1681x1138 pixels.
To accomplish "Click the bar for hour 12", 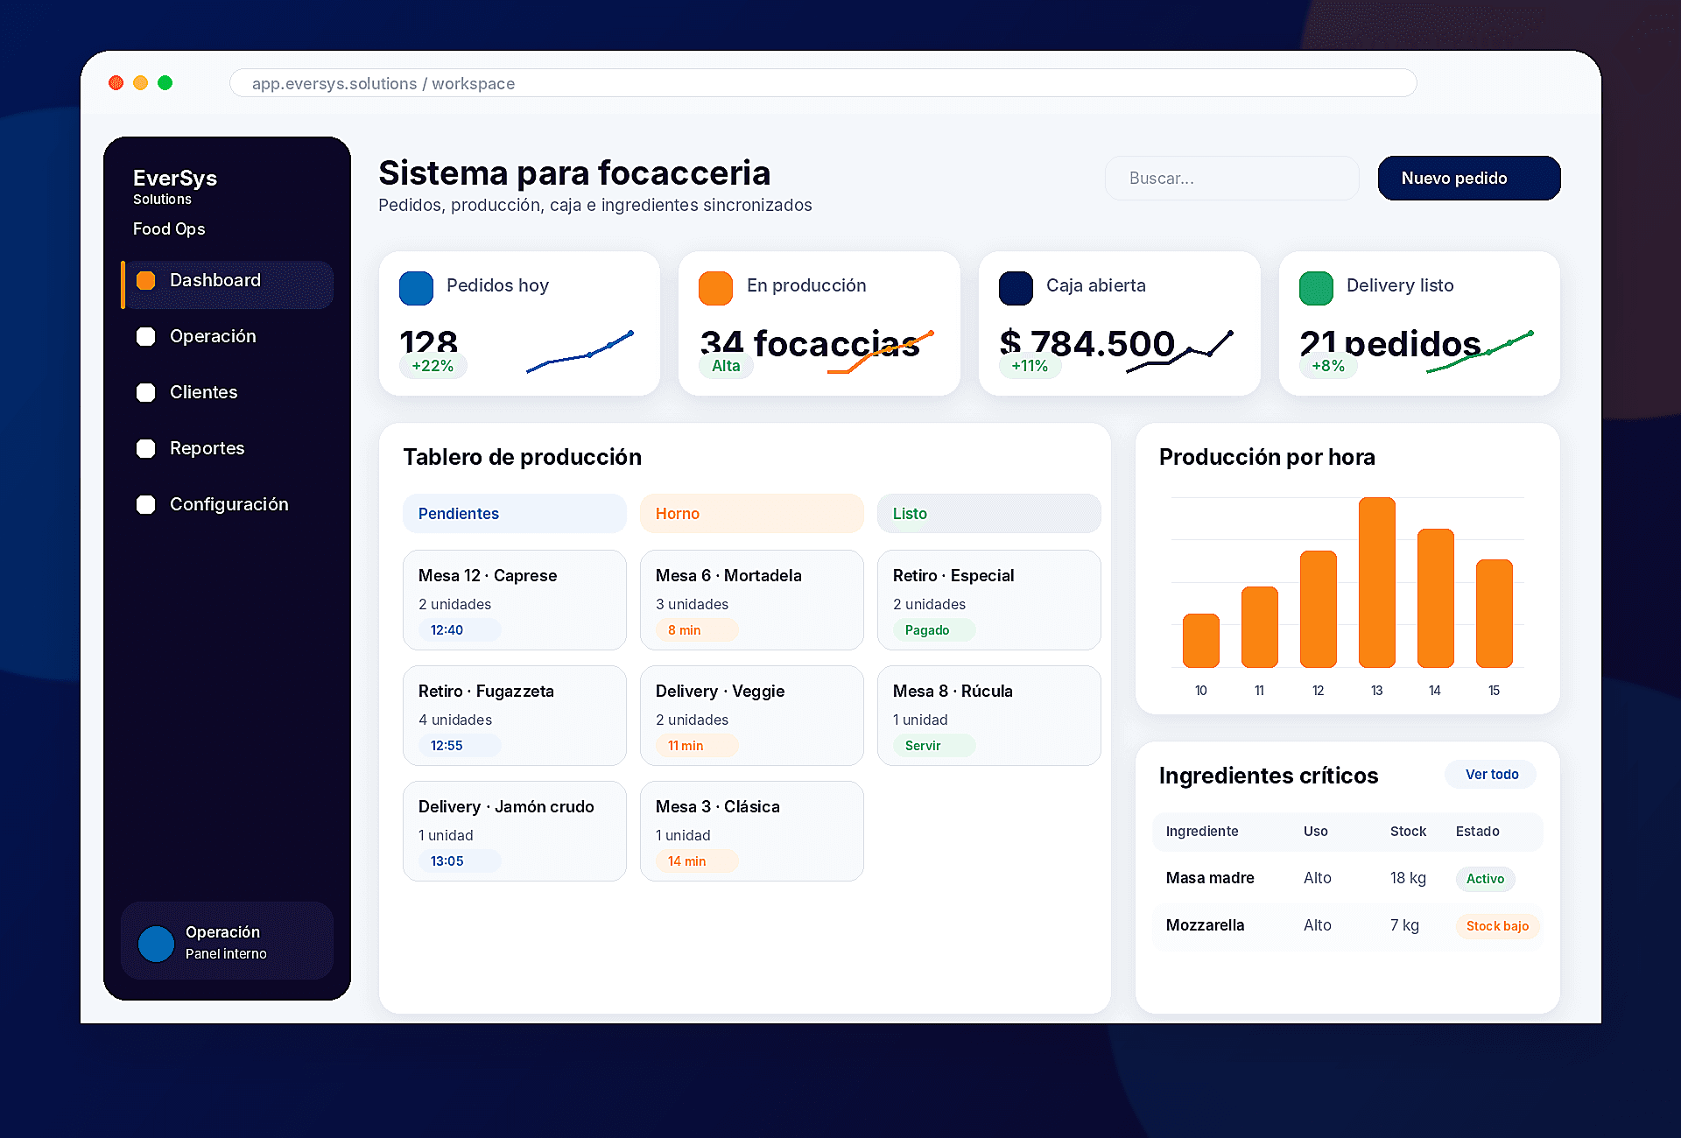I will (x=1319, y=609).
